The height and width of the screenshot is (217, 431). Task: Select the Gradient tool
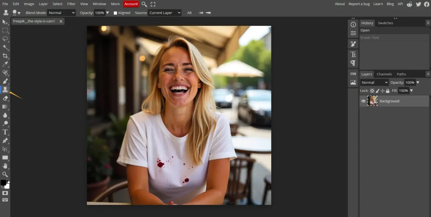coord(5,107)
